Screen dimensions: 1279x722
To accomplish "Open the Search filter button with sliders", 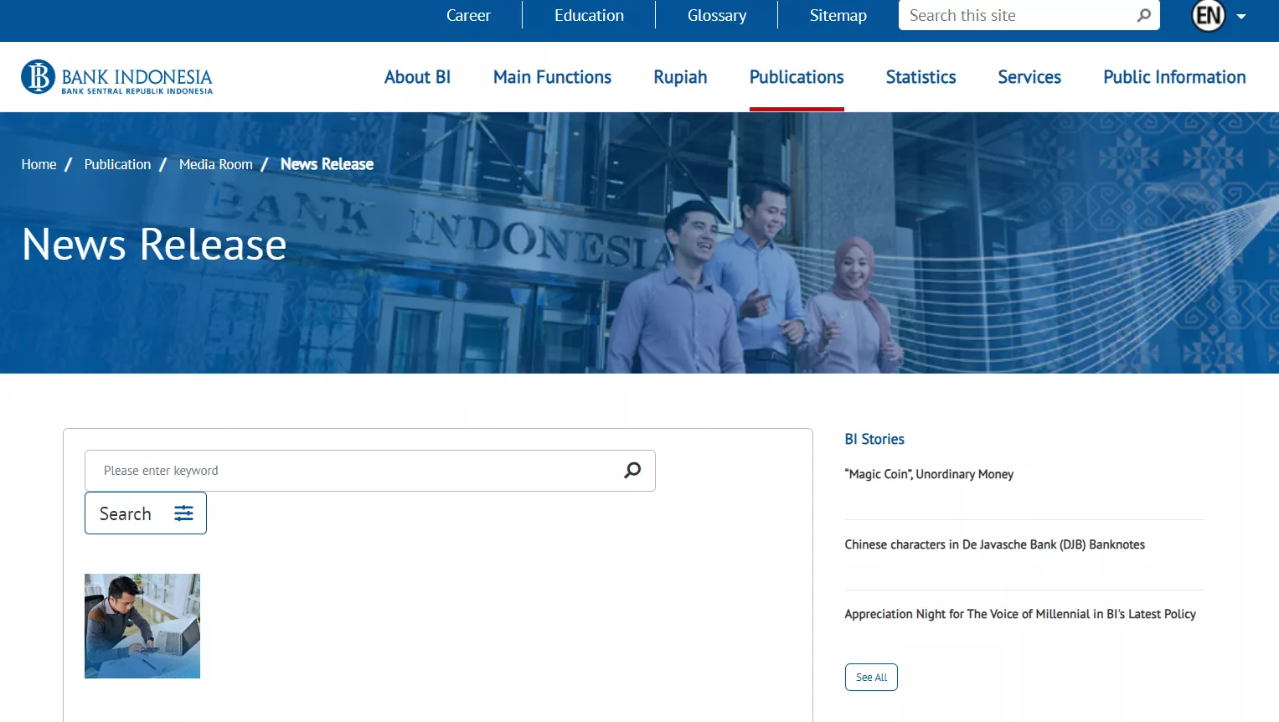I will click(x=146, y=513).
